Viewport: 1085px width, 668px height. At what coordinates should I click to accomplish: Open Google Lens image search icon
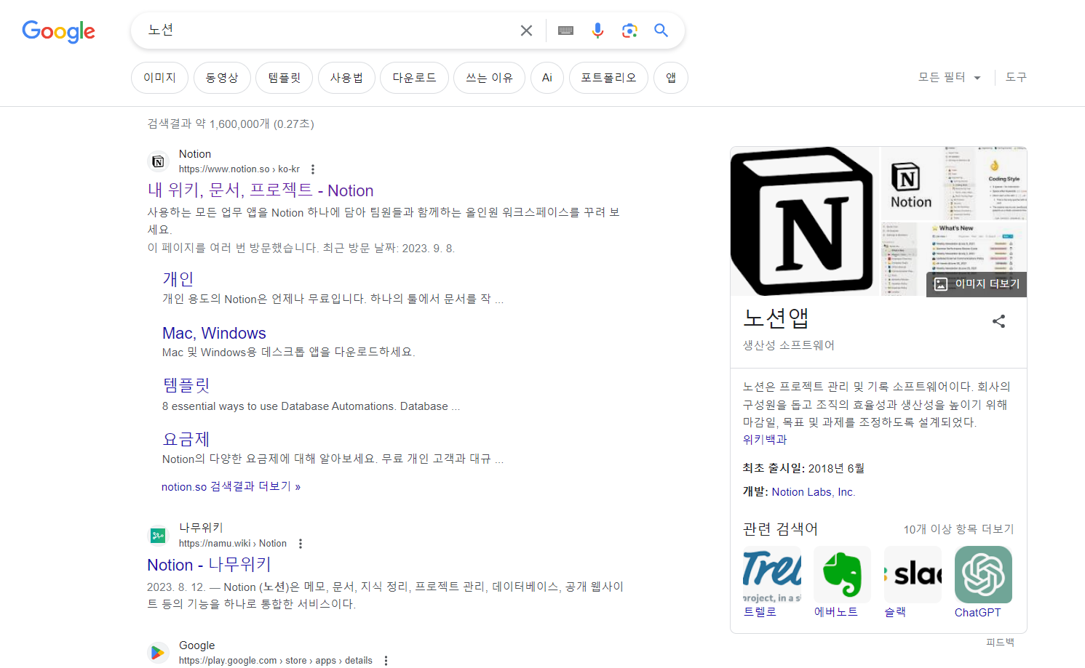pyautogui.click(x=629, y=31)
